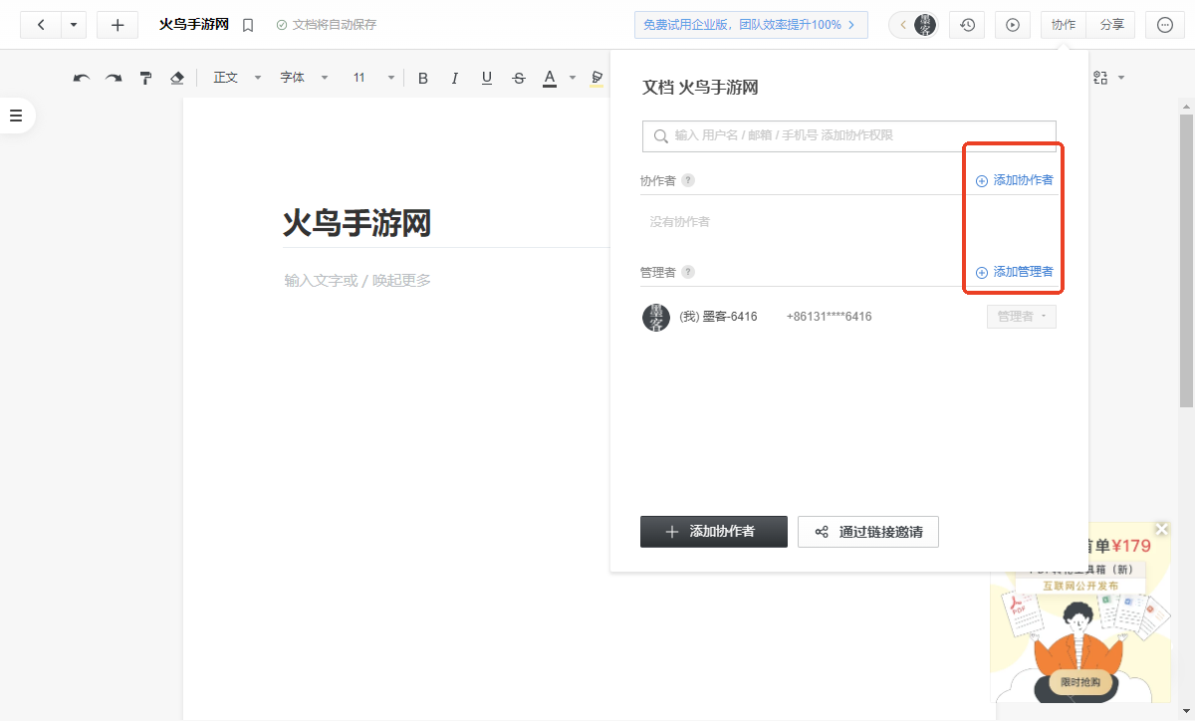Open the 管理者 role dropdown
This screenshot has width=1195, height=721.
click(x=1022, y=317)
